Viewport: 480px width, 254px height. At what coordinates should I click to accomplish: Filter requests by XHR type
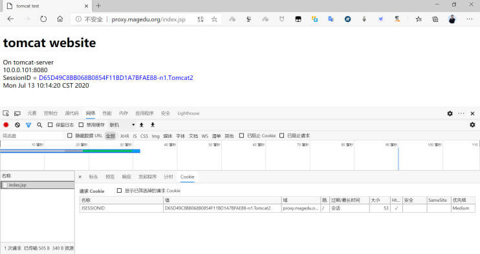point(125,136)
